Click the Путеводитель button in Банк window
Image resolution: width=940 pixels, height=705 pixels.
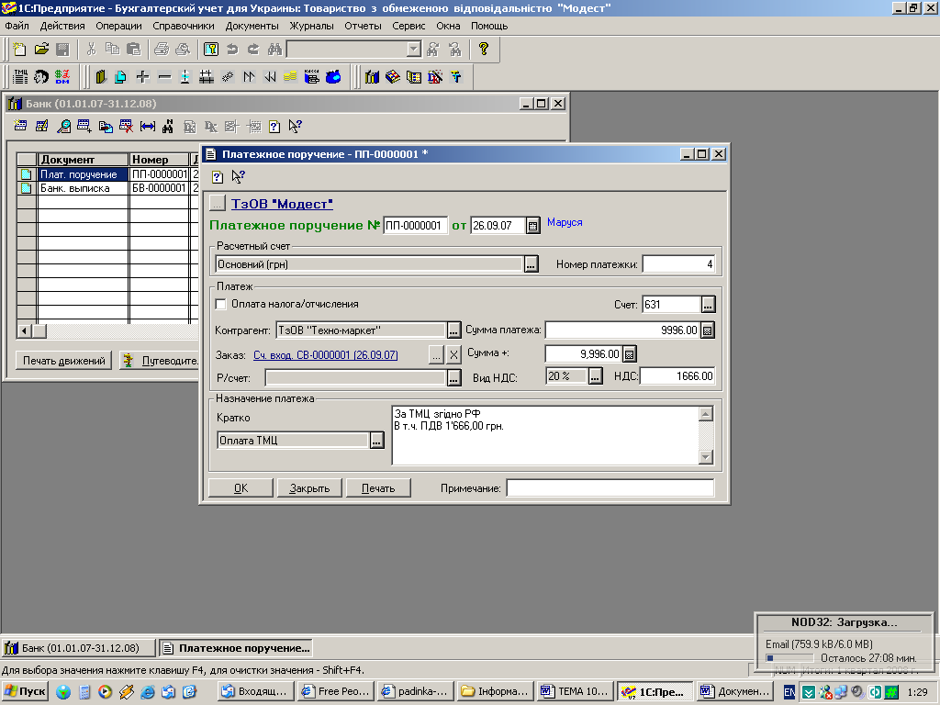(x=160, y=361)
